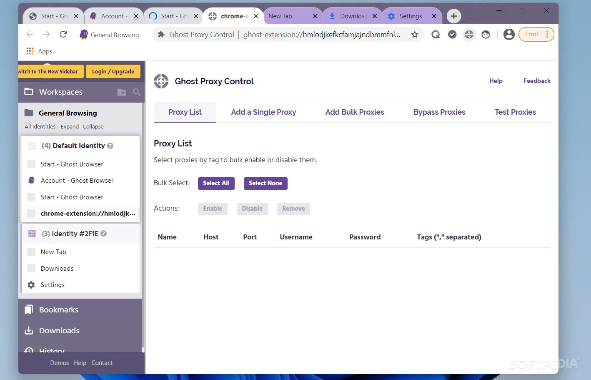Click Identity #2F1E help question mark
591x380 pixels.
(x=104, y=234)
